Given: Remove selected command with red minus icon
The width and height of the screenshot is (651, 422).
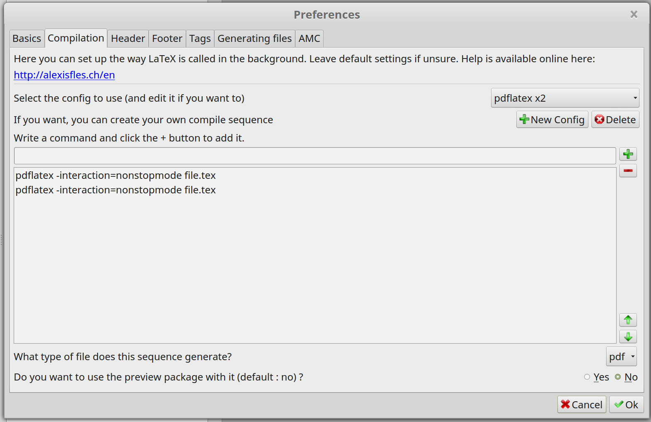Looking at the screenshot, I should point(628,171).
